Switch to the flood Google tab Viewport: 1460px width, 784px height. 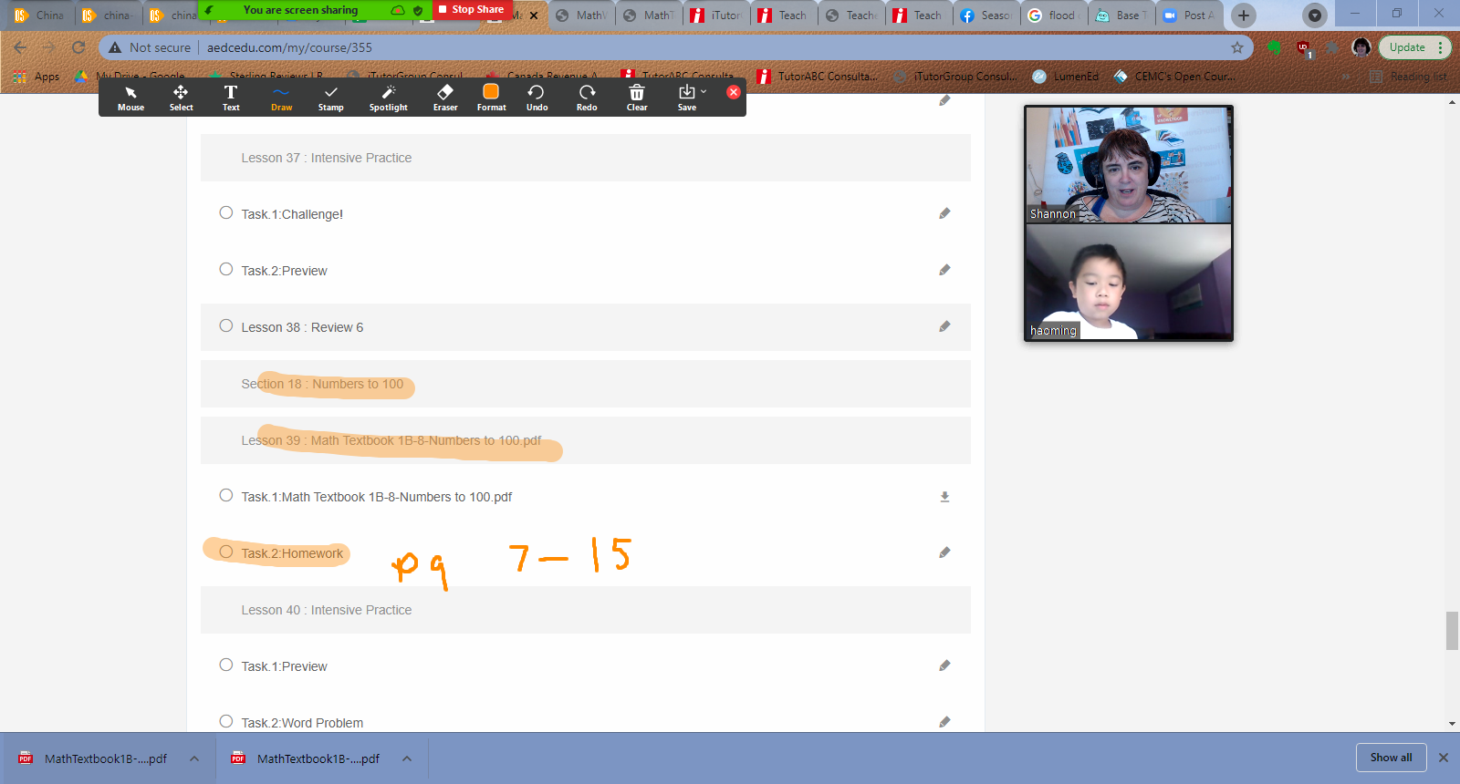pos(1054,15)
